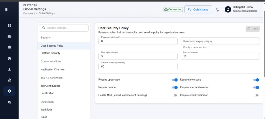
Task: Click the refresh sync arrows icon
Action: click(x=218, y=10)
